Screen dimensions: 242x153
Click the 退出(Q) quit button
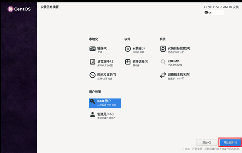tap(207, 142)
